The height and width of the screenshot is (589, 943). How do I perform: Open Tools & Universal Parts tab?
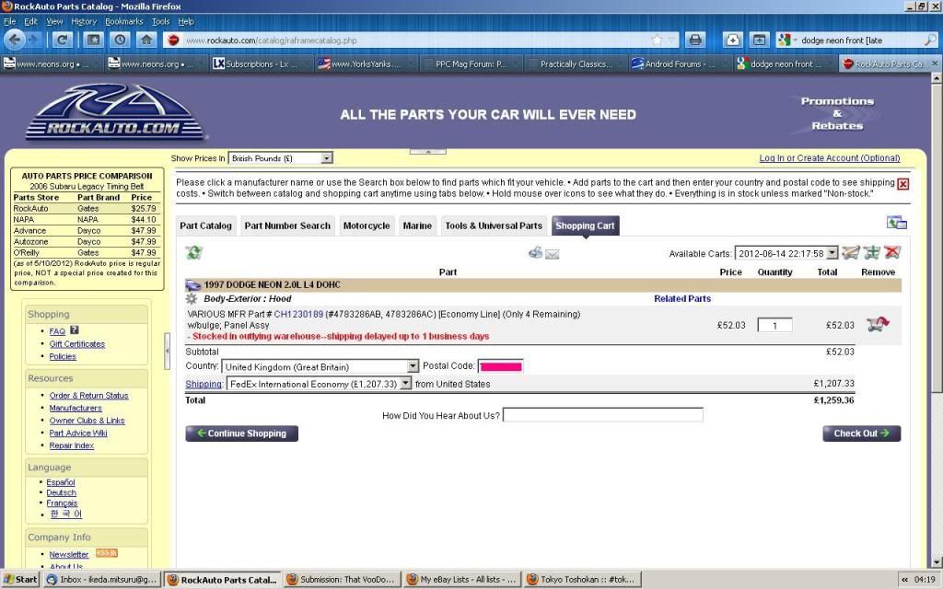[494, 226]
